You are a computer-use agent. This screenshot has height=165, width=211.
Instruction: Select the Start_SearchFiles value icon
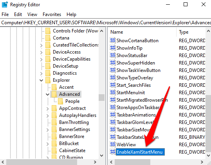[x=113, y=85]
